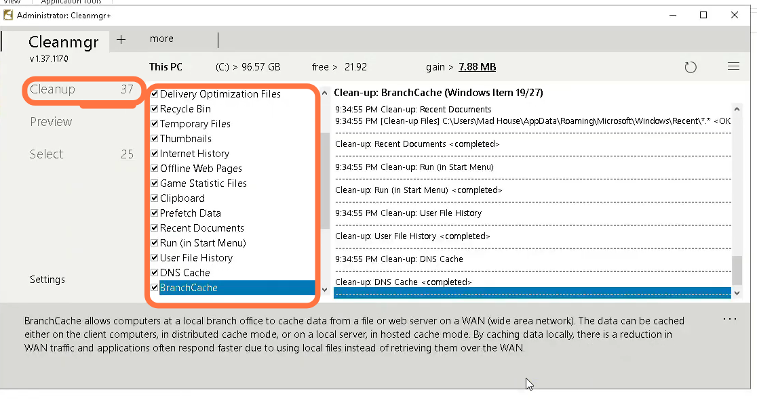
Task: Disable the Thumbnails checkbox
Action: pyautogui.click(x=155, y=139)
